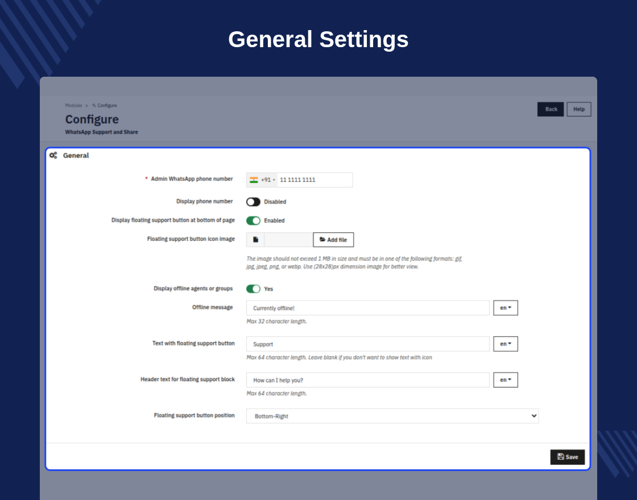Click the Back button
The height and width of the screenshot is (500, 637).
pyautogui.click(x=551, y=109)
